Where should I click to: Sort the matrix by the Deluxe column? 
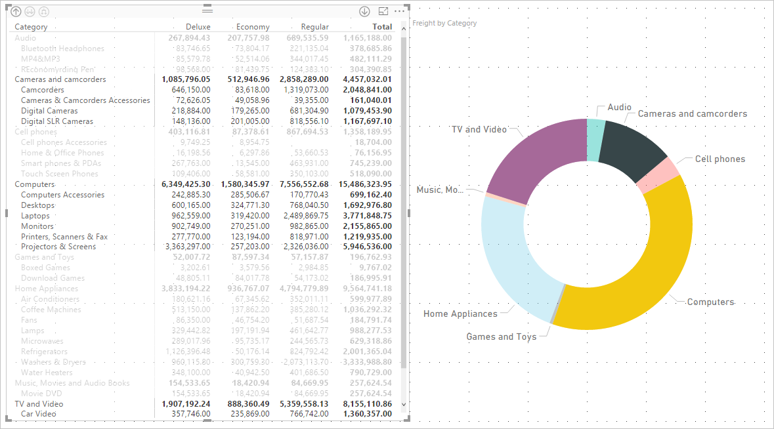pyautogui.click(x=198, y=26)
